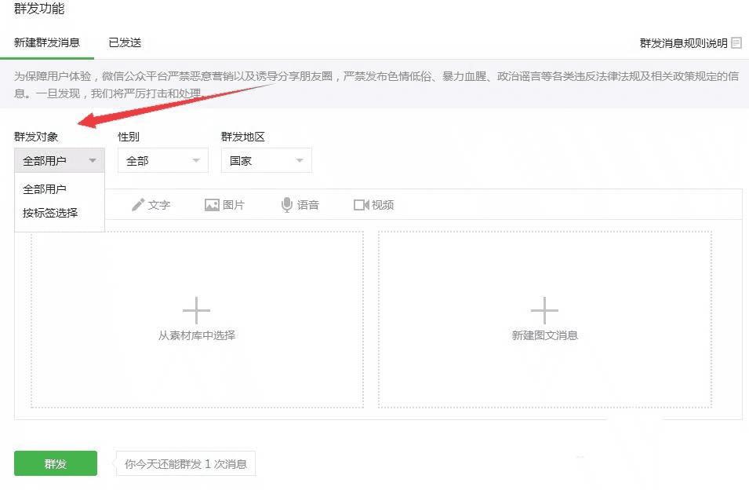The image size is (749, 490).
Task: Click the 你今天还能群发 1 次消息 notice
Action: point(186,464)
